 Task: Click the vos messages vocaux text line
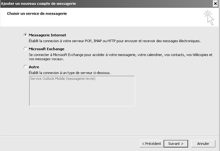click(x=46, y=59)
